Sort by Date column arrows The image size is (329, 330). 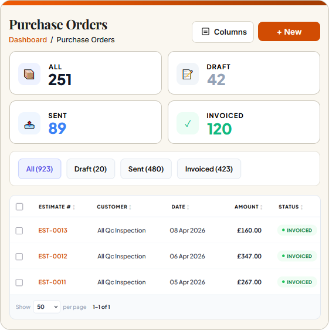tap(188, 207)
